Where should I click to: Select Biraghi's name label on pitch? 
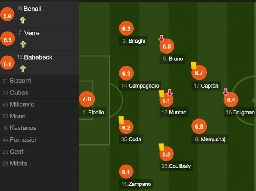click(x=133, y=41)
